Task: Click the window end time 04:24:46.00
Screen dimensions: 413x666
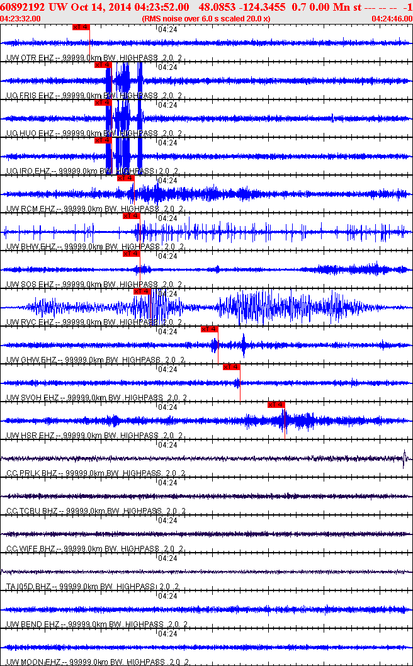Action: 392,19
